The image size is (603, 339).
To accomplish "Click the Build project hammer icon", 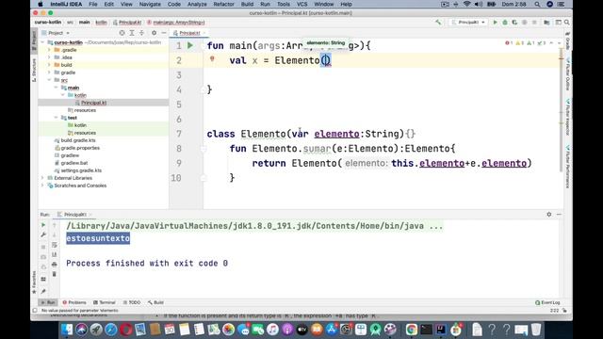I will point(438,23).
